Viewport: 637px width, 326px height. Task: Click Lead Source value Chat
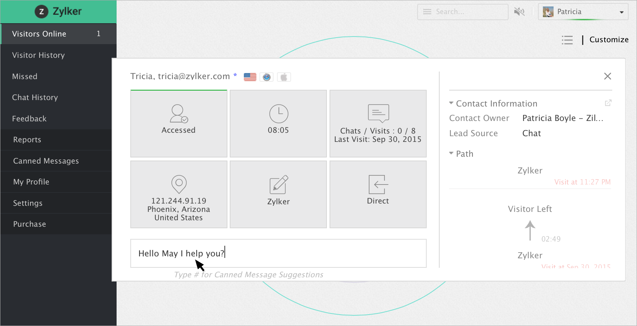click(x=531, y=134)
